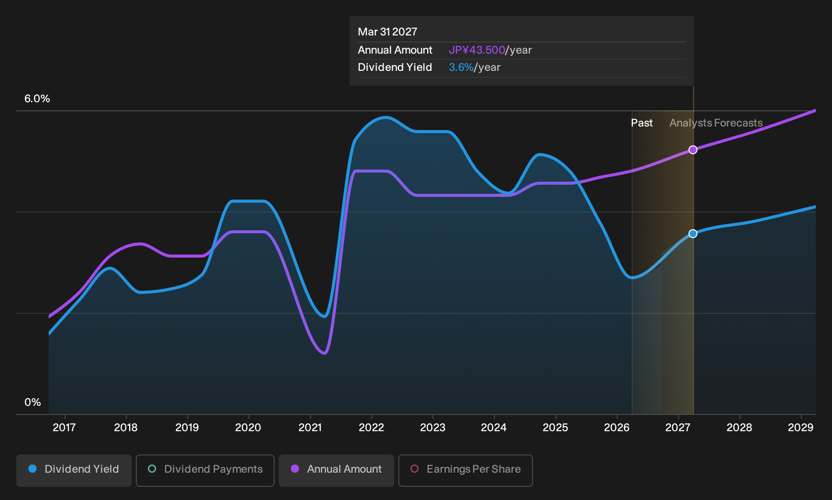The width and height of the screenshot is (832, 500).
Task: Select the blue Dividend Yield data point marker
Action: [693, 234]
